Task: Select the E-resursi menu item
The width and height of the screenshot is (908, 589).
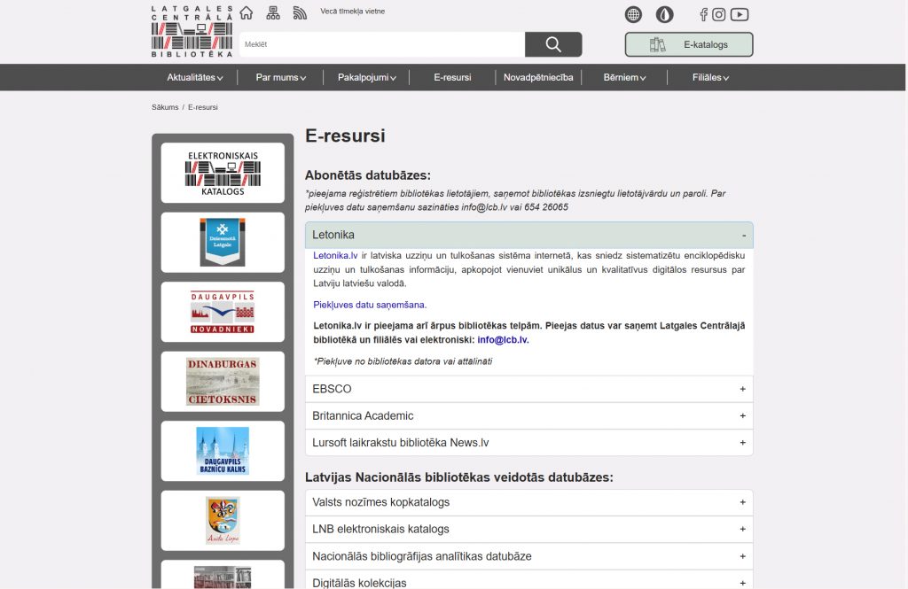Action: [x=452, y=77]
